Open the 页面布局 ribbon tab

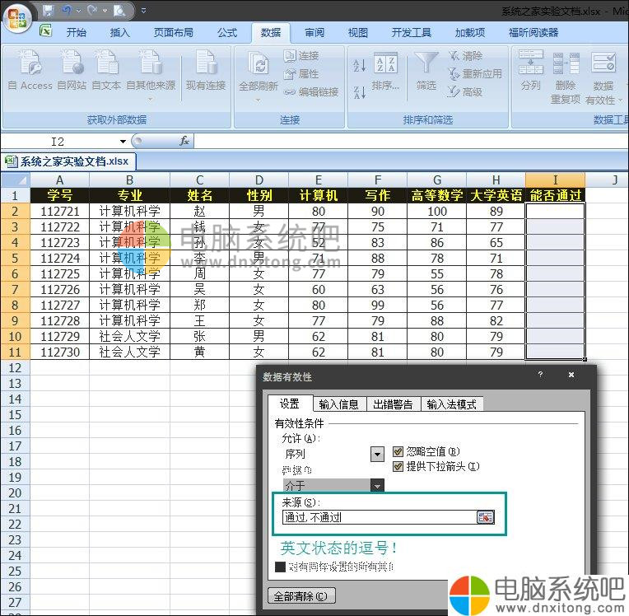pos(173,33)
